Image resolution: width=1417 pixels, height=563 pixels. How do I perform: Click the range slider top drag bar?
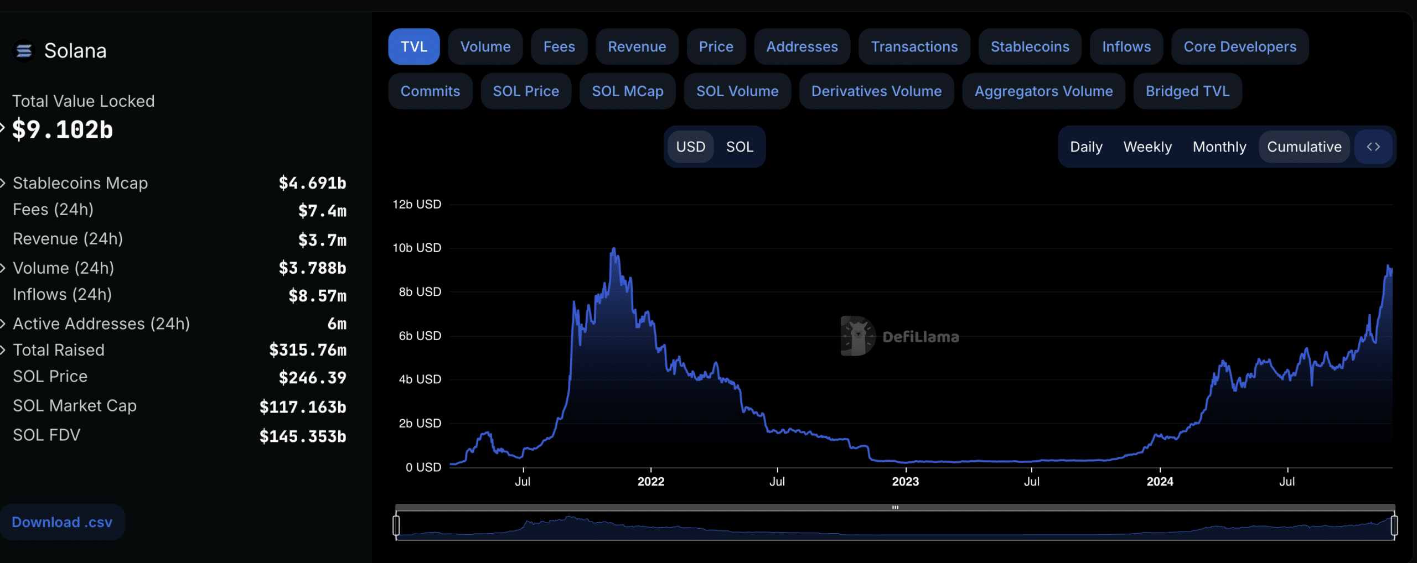click(895, 507)
